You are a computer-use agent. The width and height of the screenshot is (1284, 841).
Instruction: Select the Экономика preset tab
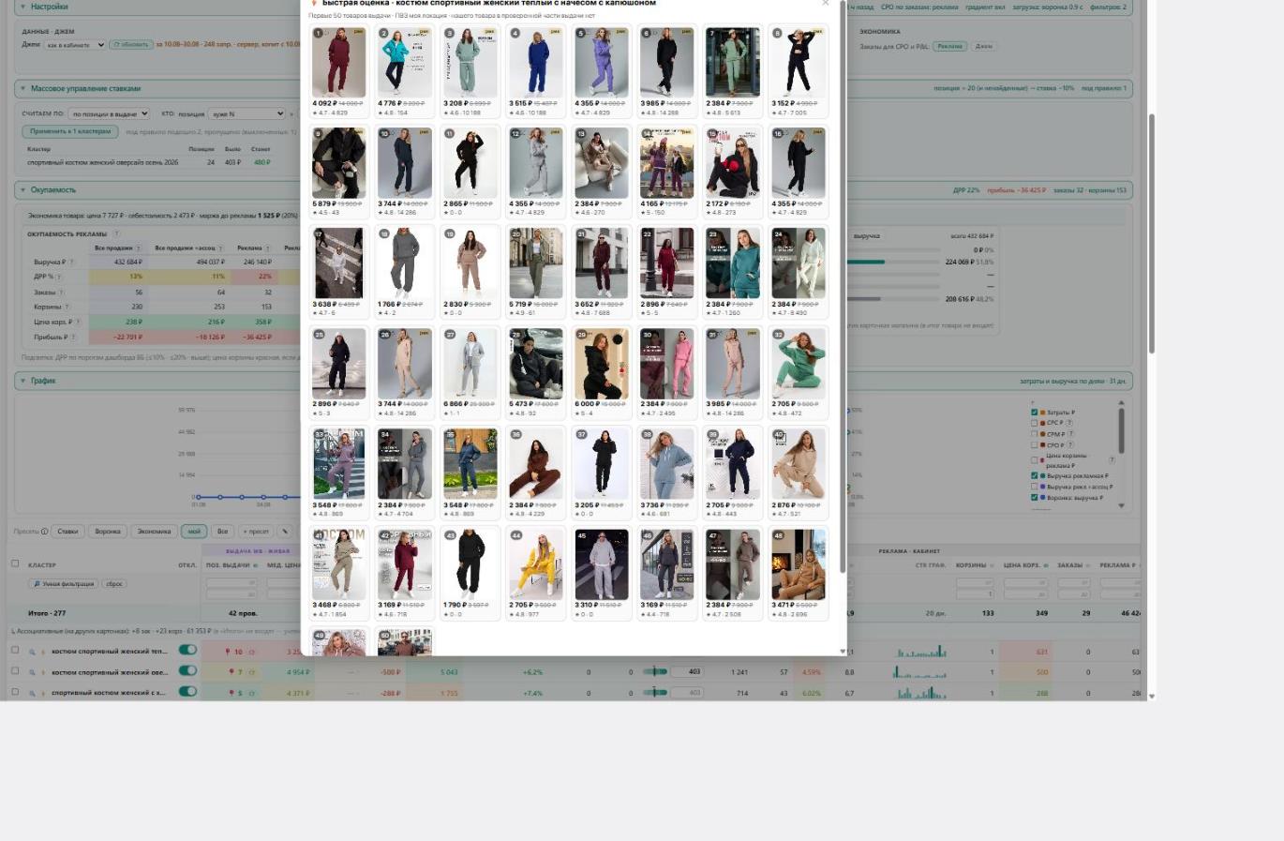coord(154,531)
